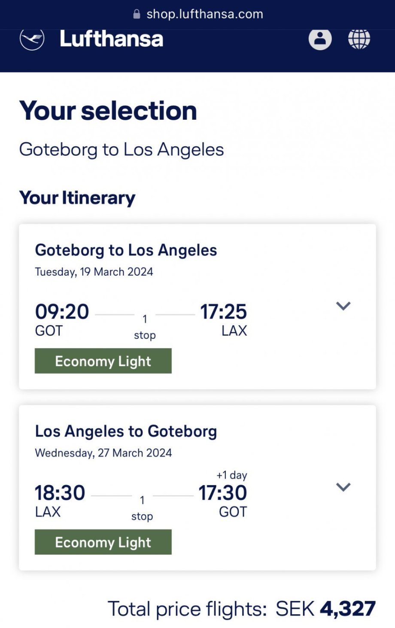
Task: Select the outbound flight's Economy Light badge
Action: point(103,361)
